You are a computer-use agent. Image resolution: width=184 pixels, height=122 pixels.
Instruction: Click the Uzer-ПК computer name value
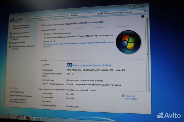(70, 94)
